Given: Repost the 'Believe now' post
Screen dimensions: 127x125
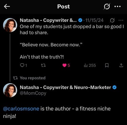Looking at the screenshot, I should pyautogui.click(x=43, y=65).
